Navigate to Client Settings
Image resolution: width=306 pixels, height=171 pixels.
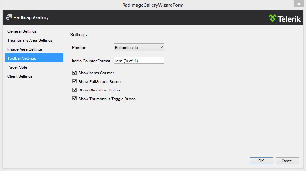coord(20,76)
